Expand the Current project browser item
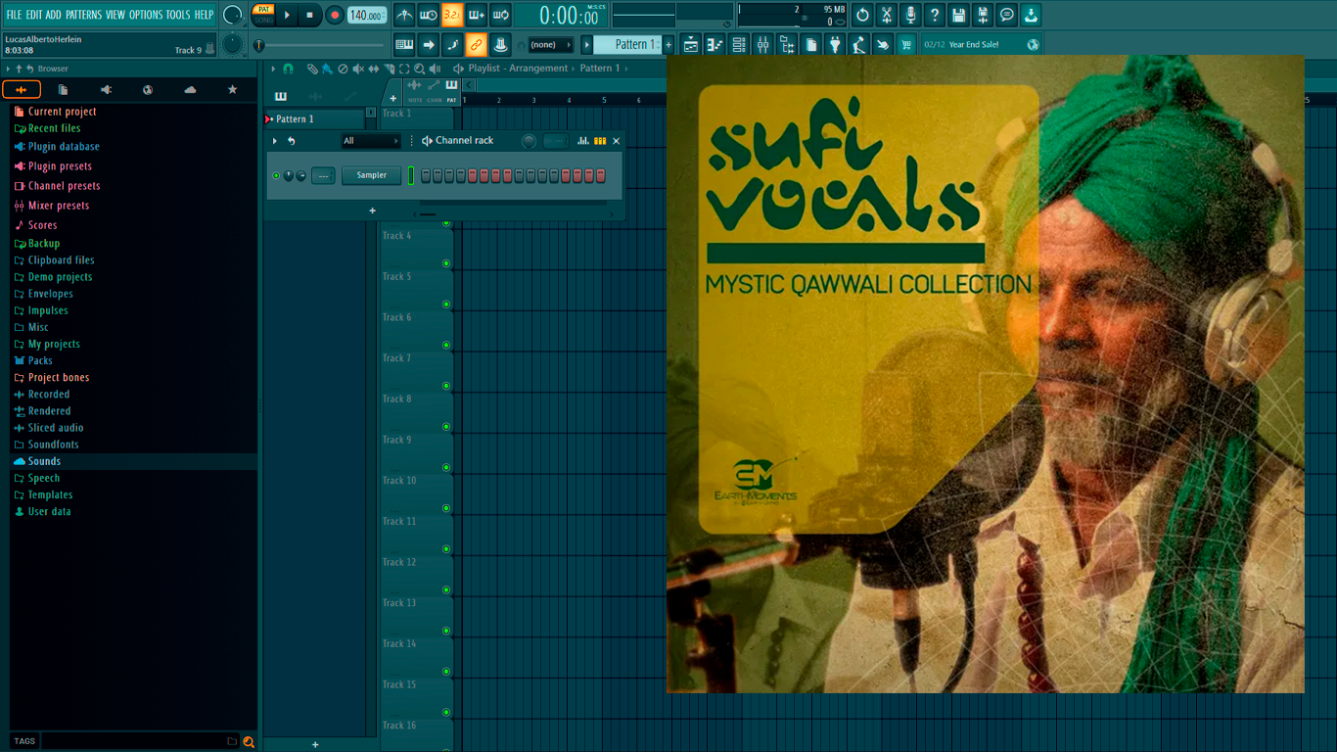1337x752 pixels. pyautogui.click(x=62, y=112)
